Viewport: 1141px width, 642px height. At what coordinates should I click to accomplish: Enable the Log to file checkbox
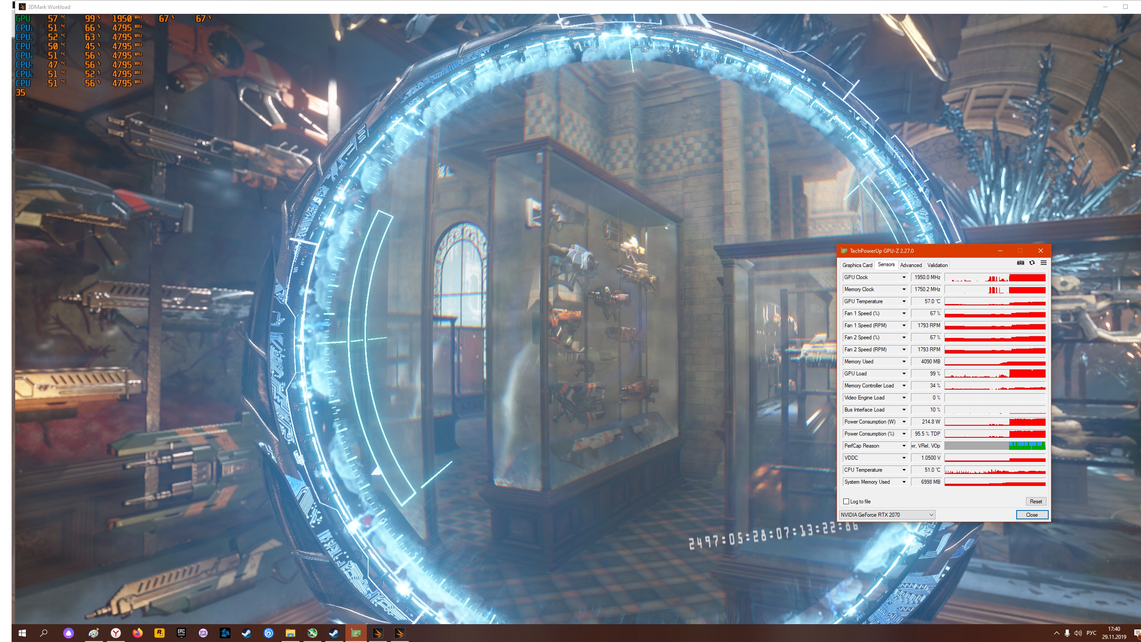[x=846, y=502]
